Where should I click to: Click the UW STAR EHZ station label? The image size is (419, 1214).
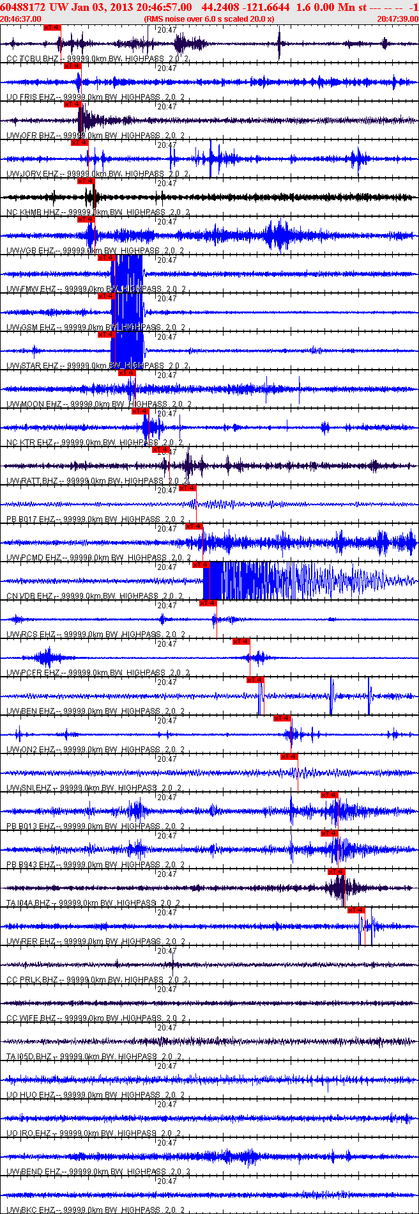point(33,366)
